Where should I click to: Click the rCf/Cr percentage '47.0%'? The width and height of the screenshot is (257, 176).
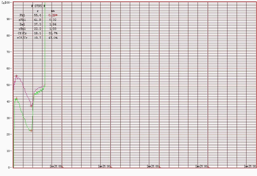coord(53,38)
